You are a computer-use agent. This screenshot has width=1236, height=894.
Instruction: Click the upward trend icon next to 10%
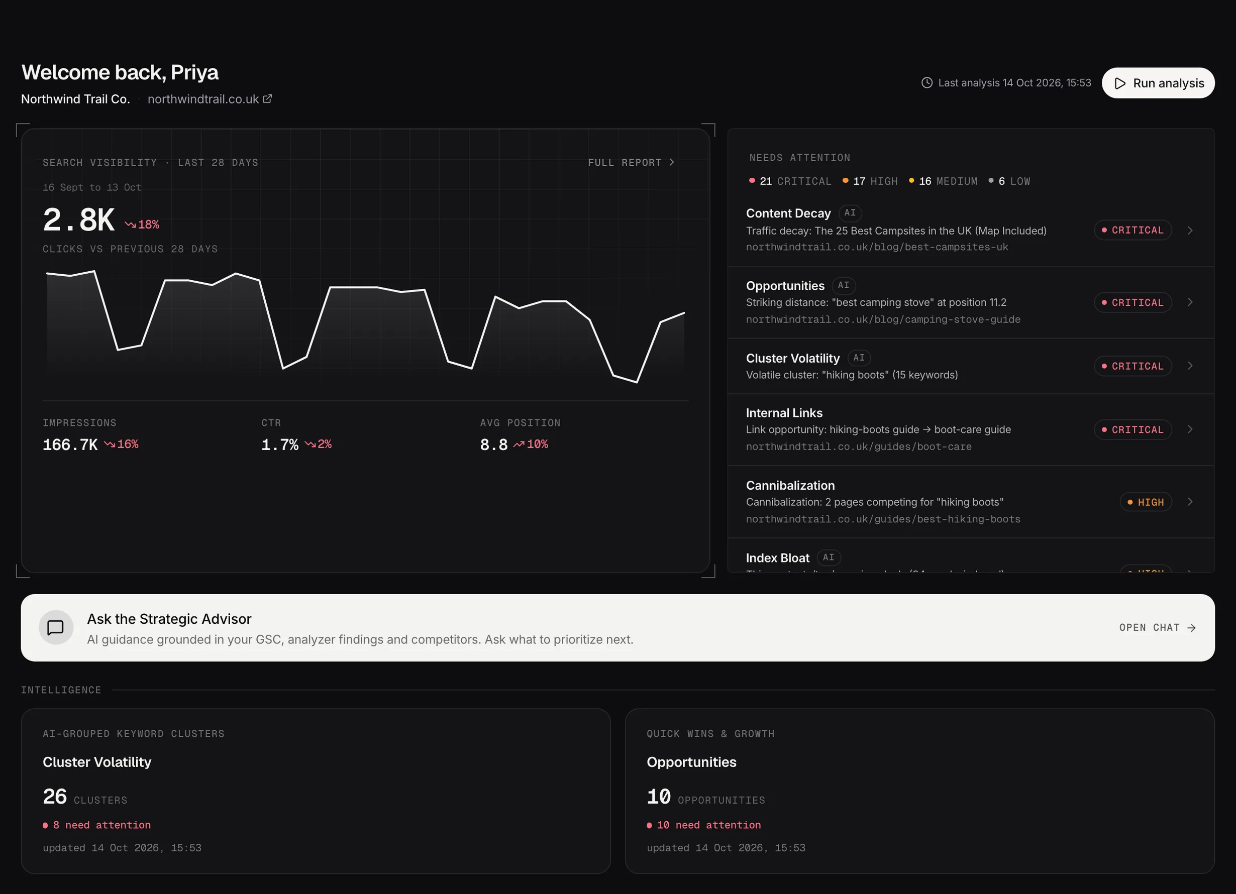coord(519,444)
